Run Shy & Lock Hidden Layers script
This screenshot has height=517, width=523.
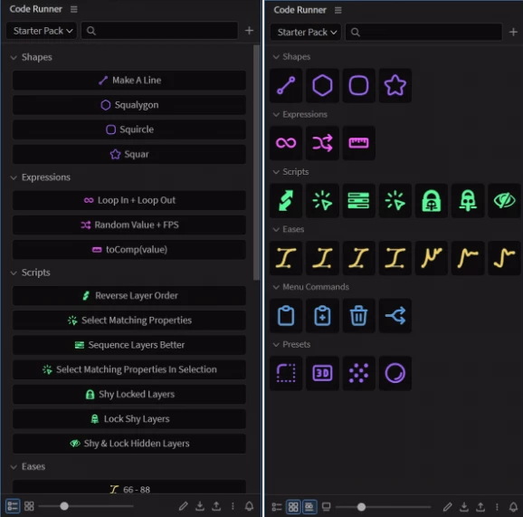(x=129, y=444)
